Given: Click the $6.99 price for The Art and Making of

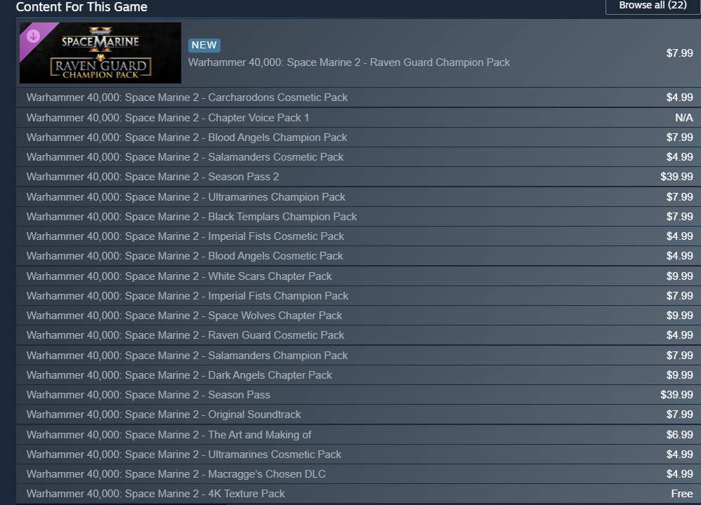Looking at the screenshot, I should click(x=679, y=434).
